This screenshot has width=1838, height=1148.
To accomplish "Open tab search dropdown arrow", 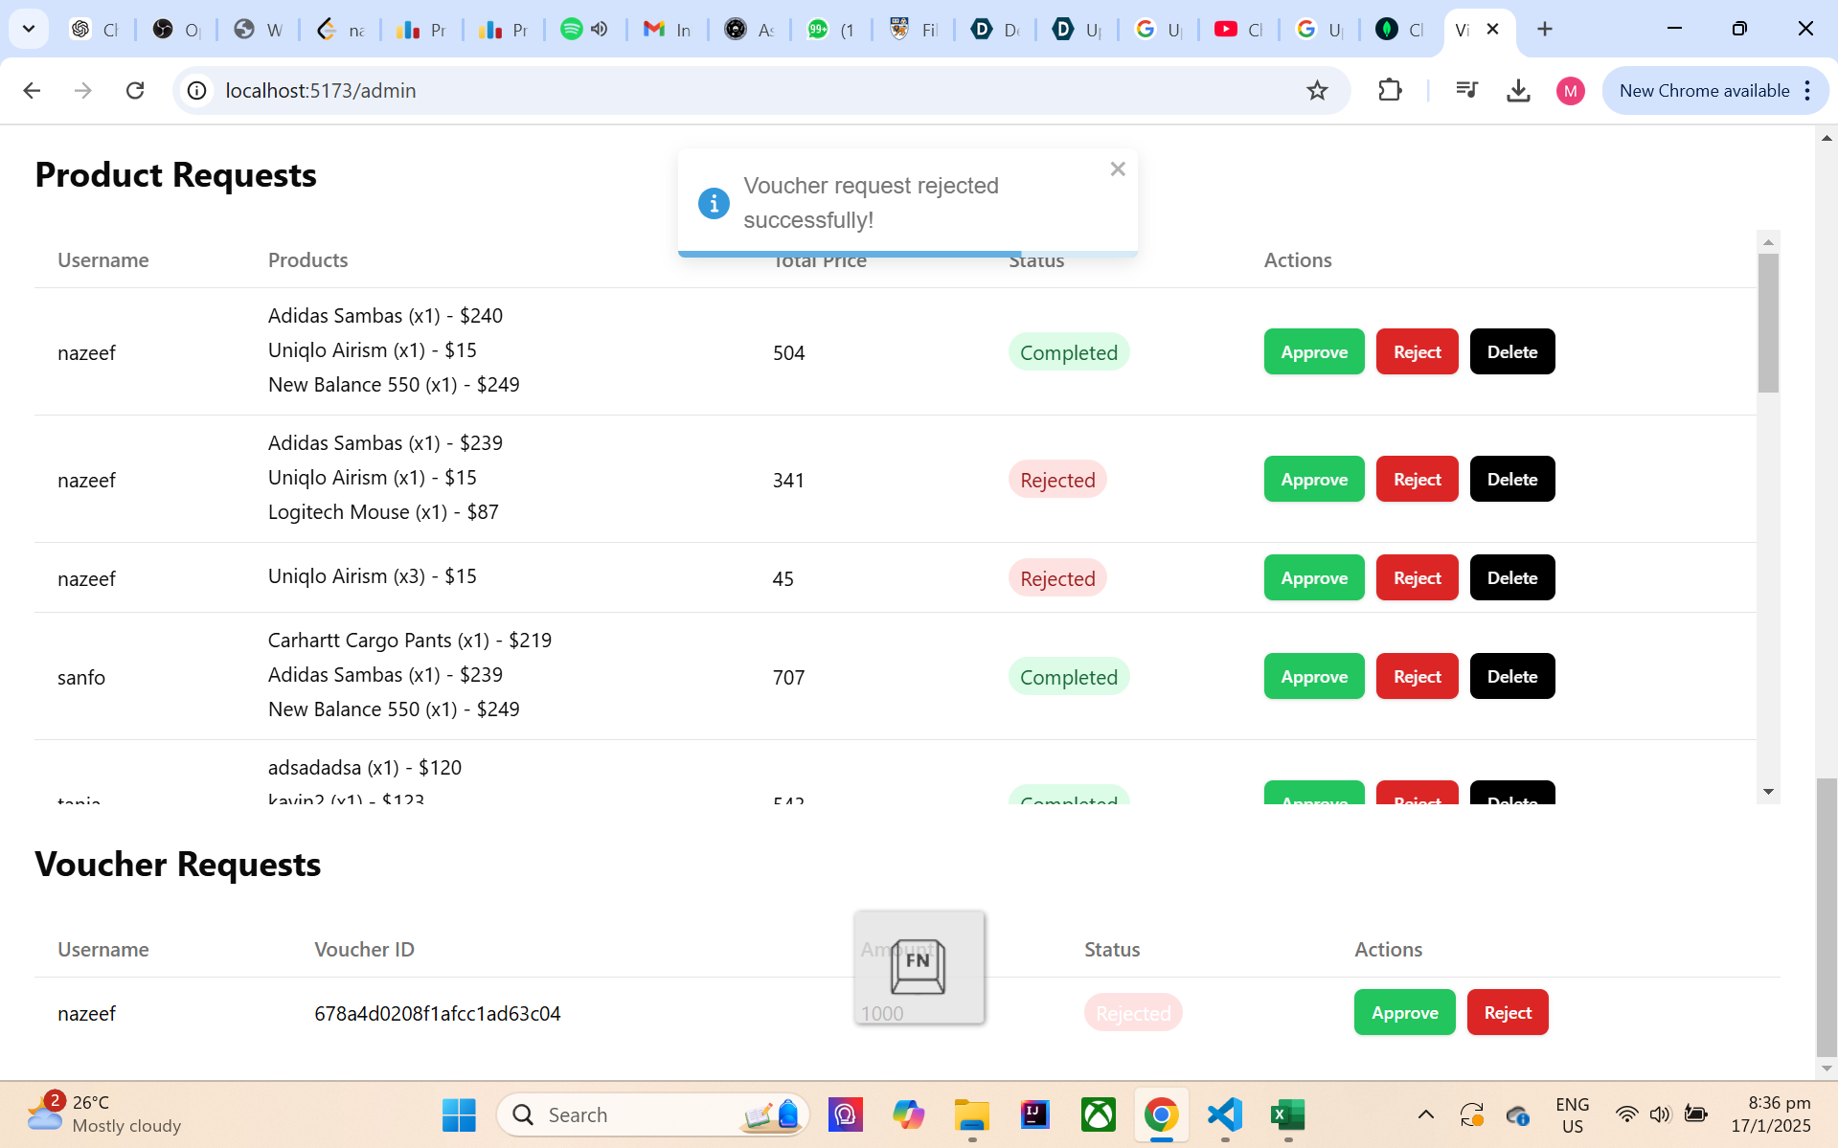I will pos(29,29).
